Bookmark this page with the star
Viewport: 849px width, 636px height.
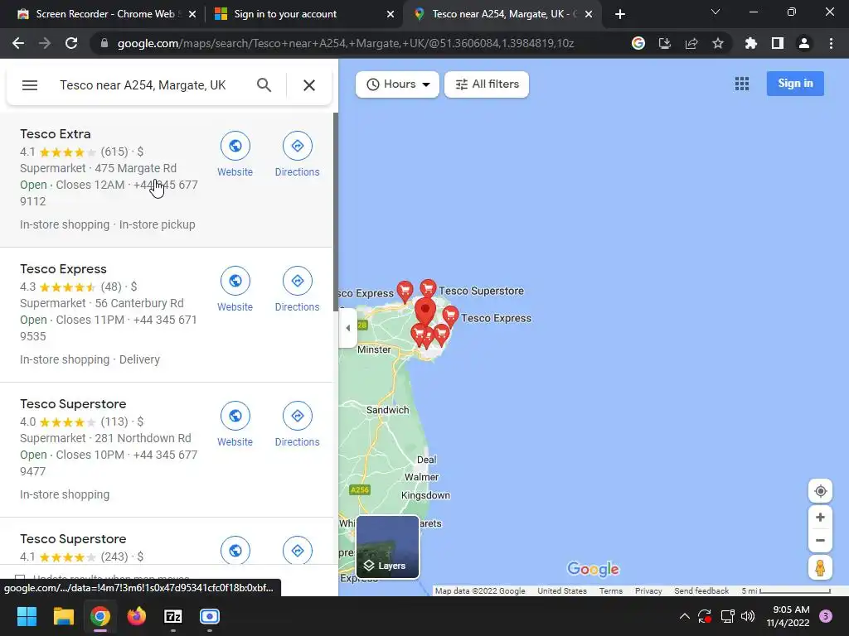pos(718,43)
